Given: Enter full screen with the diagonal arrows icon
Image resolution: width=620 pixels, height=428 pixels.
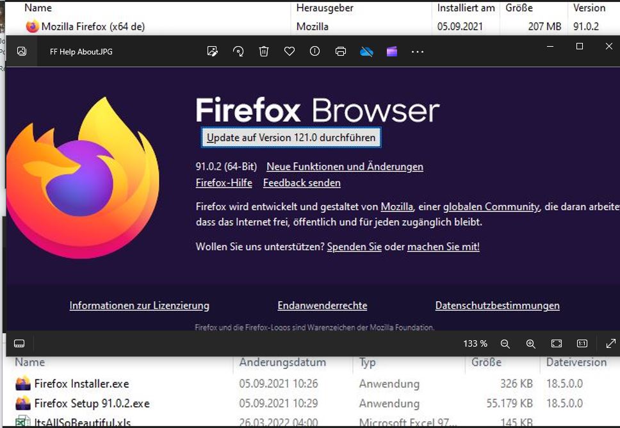Looking at the screenshot, I should coord(611,343).
